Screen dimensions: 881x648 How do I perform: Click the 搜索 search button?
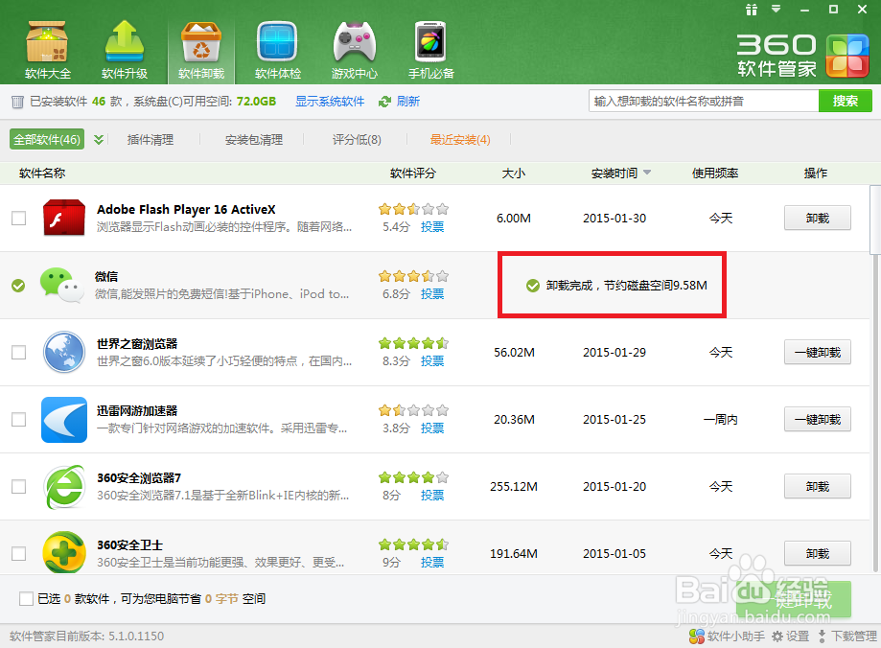tap(845, 102)
